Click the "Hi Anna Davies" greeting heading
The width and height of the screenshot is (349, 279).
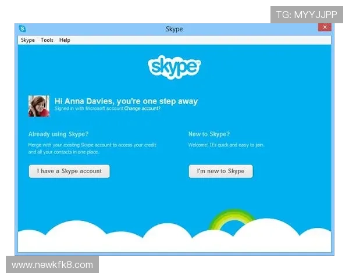pyautogui.click(x=126, y=101)
